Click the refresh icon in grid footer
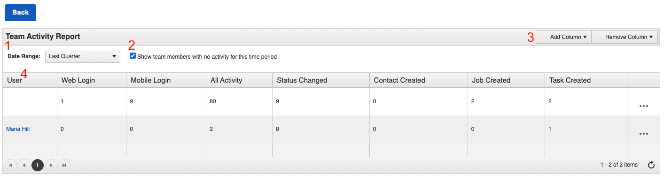 tap(651, 165)
